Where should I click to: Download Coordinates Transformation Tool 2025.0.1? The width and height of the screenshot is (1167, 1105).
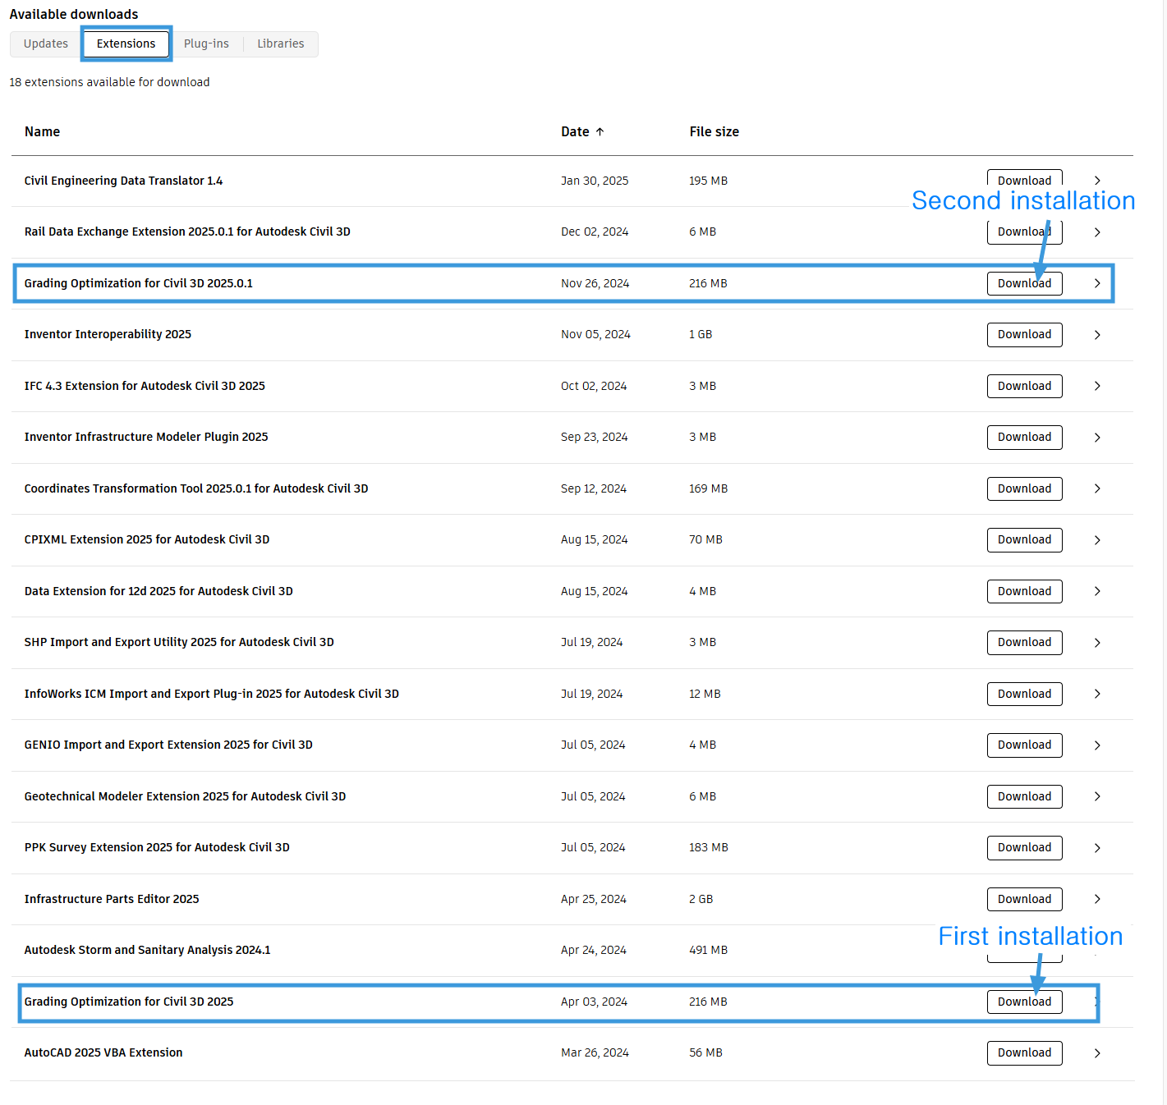click(x=1024, y=488)
